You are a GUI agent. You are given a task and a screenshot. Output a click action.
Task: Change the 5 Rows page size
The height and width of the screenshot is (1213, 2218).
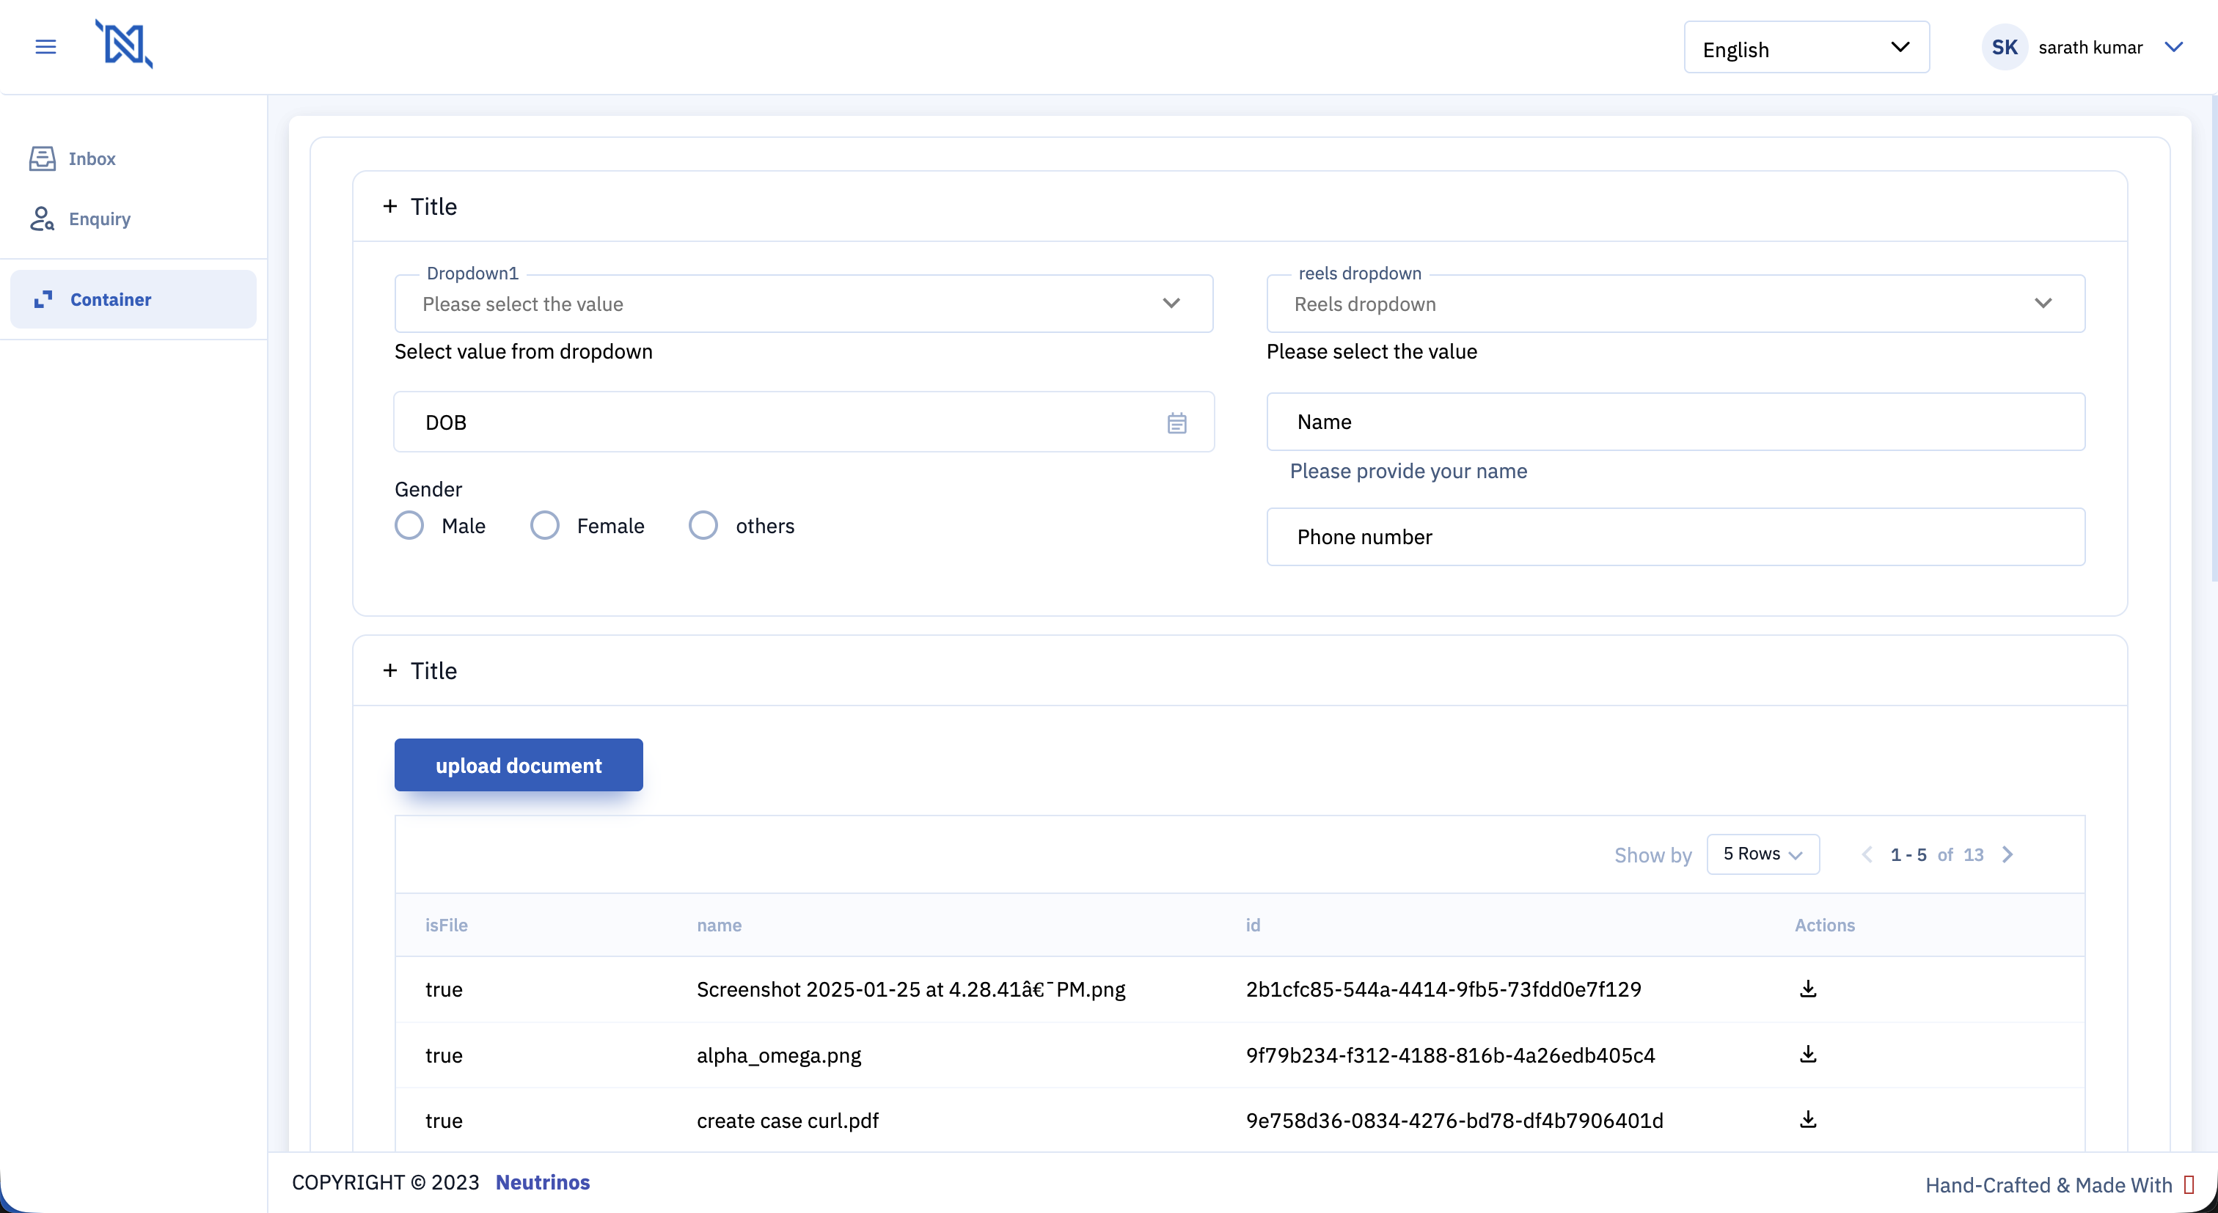coord(1763,854)
